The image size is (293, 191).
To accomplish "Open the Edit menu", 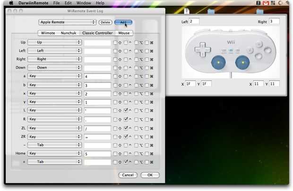I will (x=68, y=3).
